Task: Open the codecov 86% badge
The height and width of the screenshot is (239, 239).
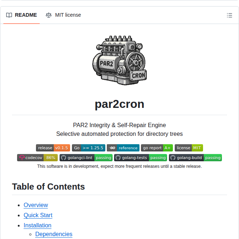Action: tap(37, 158)
